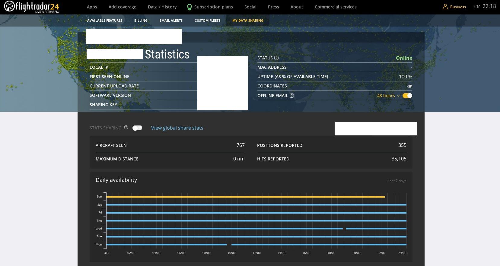Click the AIRCRAFT SEEN value 767
Image resolution: width=500 pixels, height=266 pixels.
pyautogui.click(x=240, y=145)
